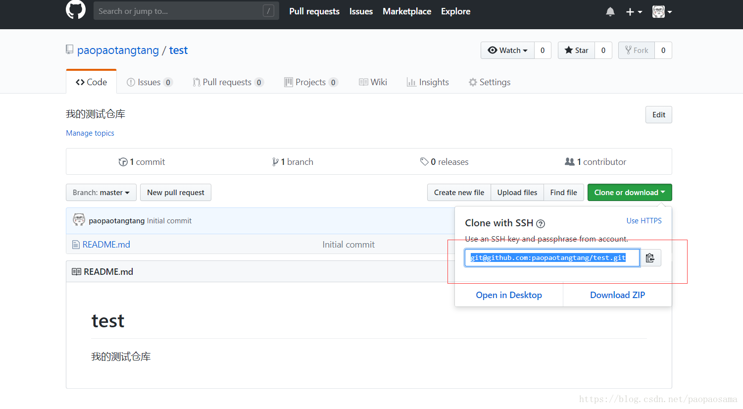This screenshot has width=743, height=409.
Task: Open the Watch dropdown button
Action: [507, 50]
